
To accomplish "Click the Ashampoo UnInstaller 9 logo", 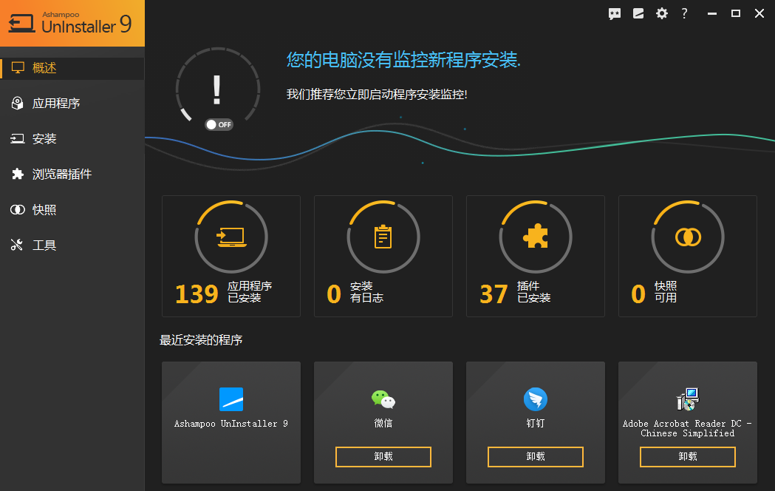I will coord(72,23).
